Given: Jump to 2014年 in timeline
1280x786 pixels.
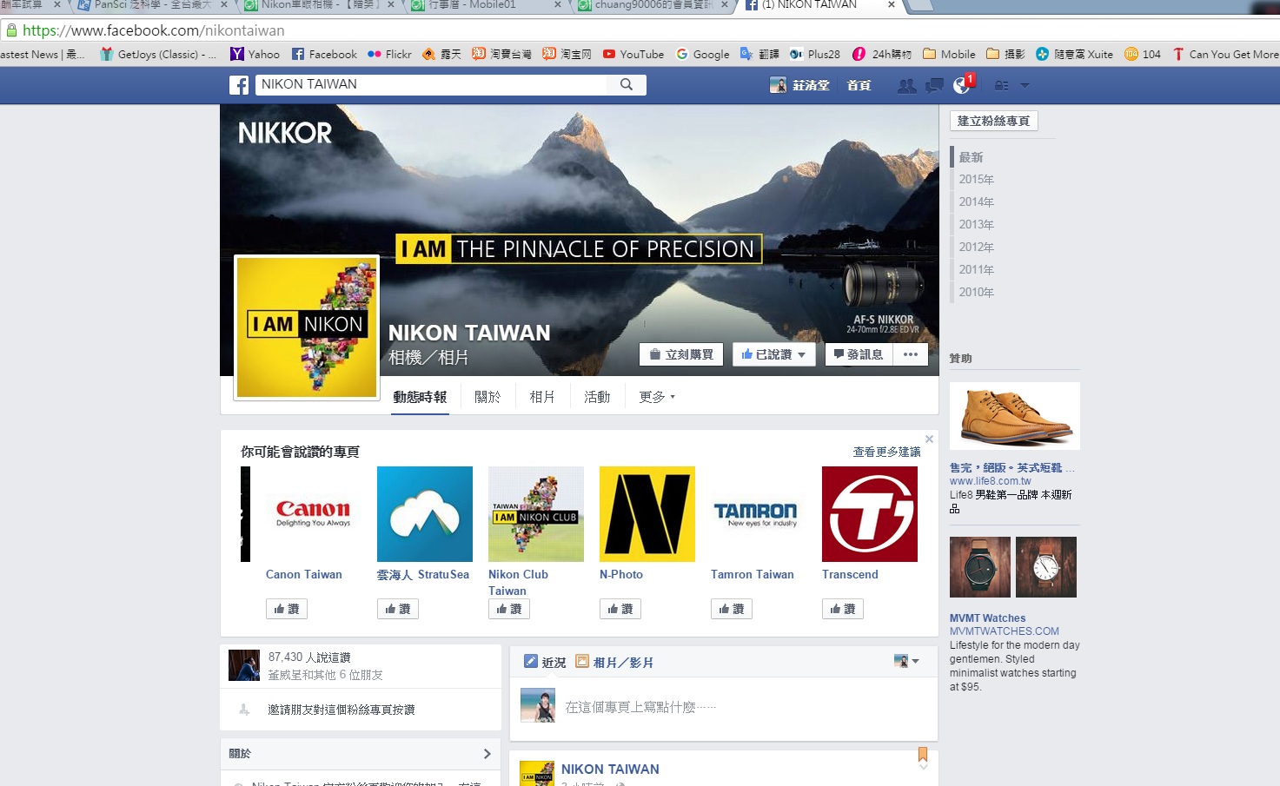Looking at the screenshot, I should pos(976,202).
